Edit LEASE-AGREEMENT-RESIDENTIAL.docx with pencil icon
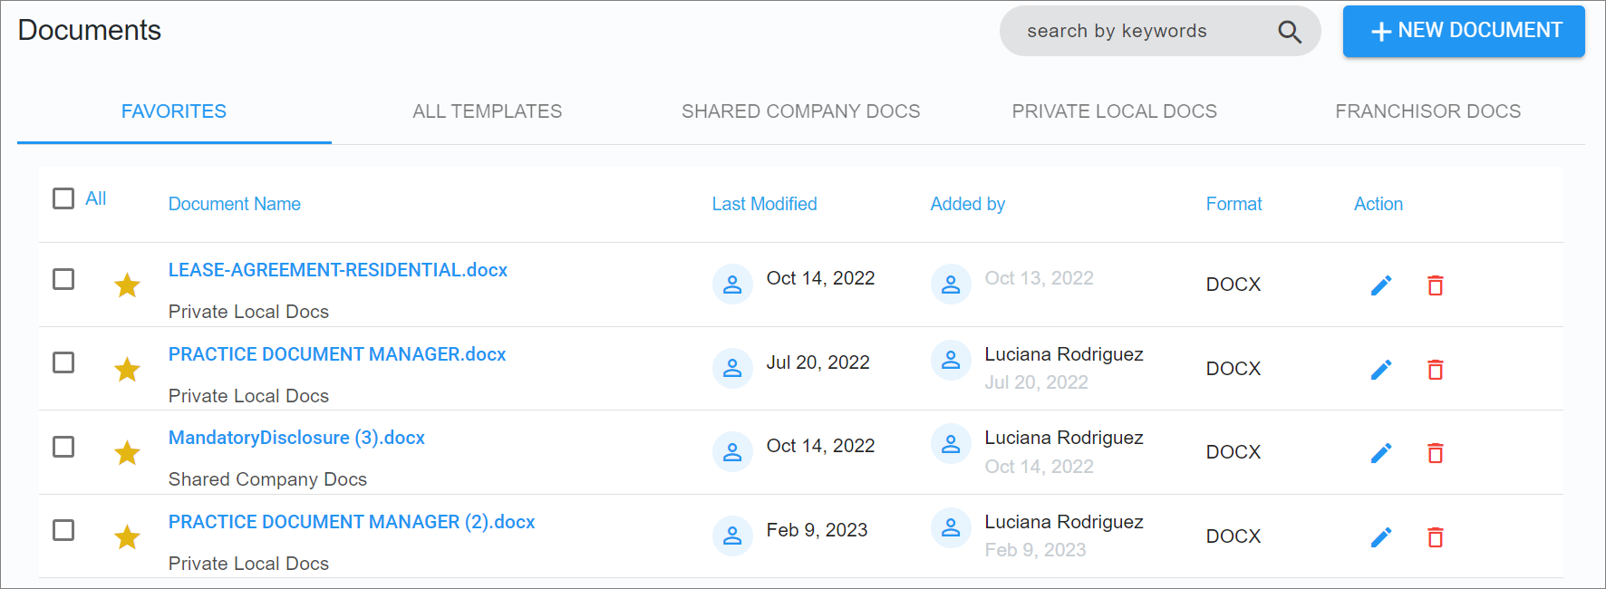 (x=1381, y=285)
